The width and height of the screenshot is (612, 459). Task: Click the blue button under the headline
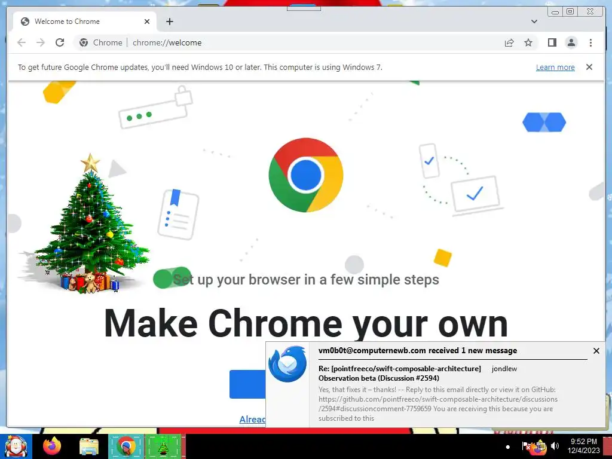247,384
